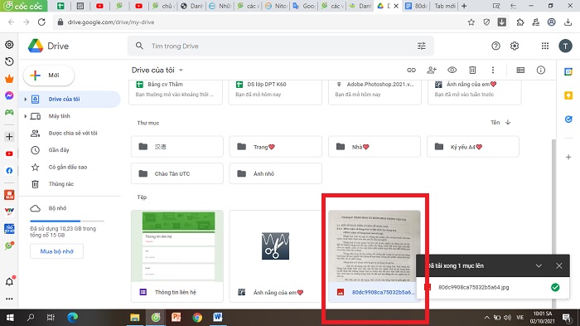Switch to list layout view
This screenshot has height=326, width=580.
(x=520, y=70)
